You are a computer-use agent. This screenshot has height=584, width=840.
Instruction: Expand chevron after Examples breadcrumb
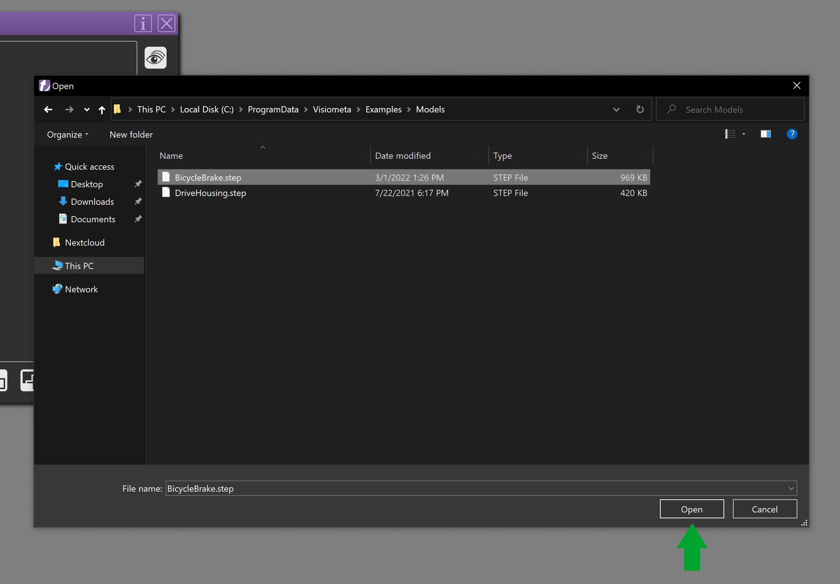(x=409, y=109)
